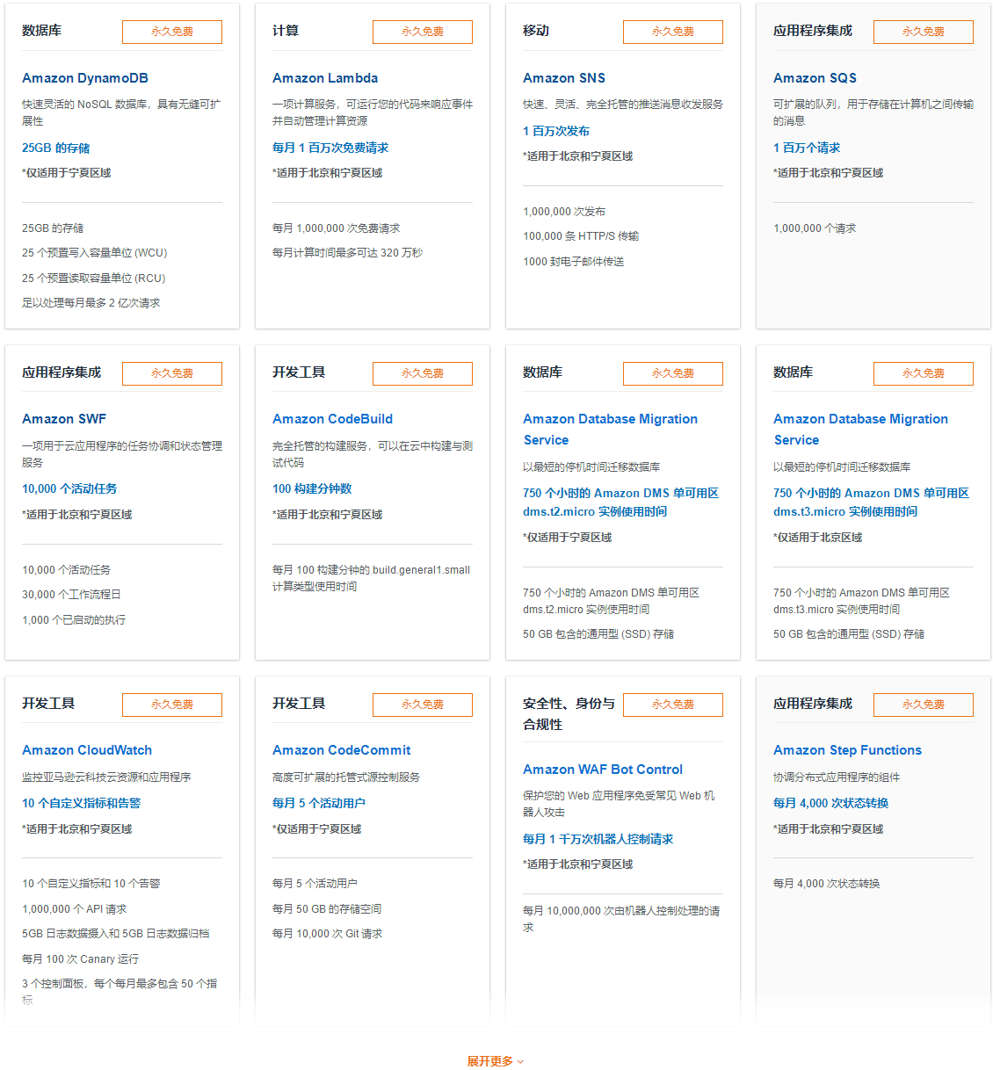Open the Amazon CodeBuild link
The image size is (993, 1070).
click(x=332, y=419)
